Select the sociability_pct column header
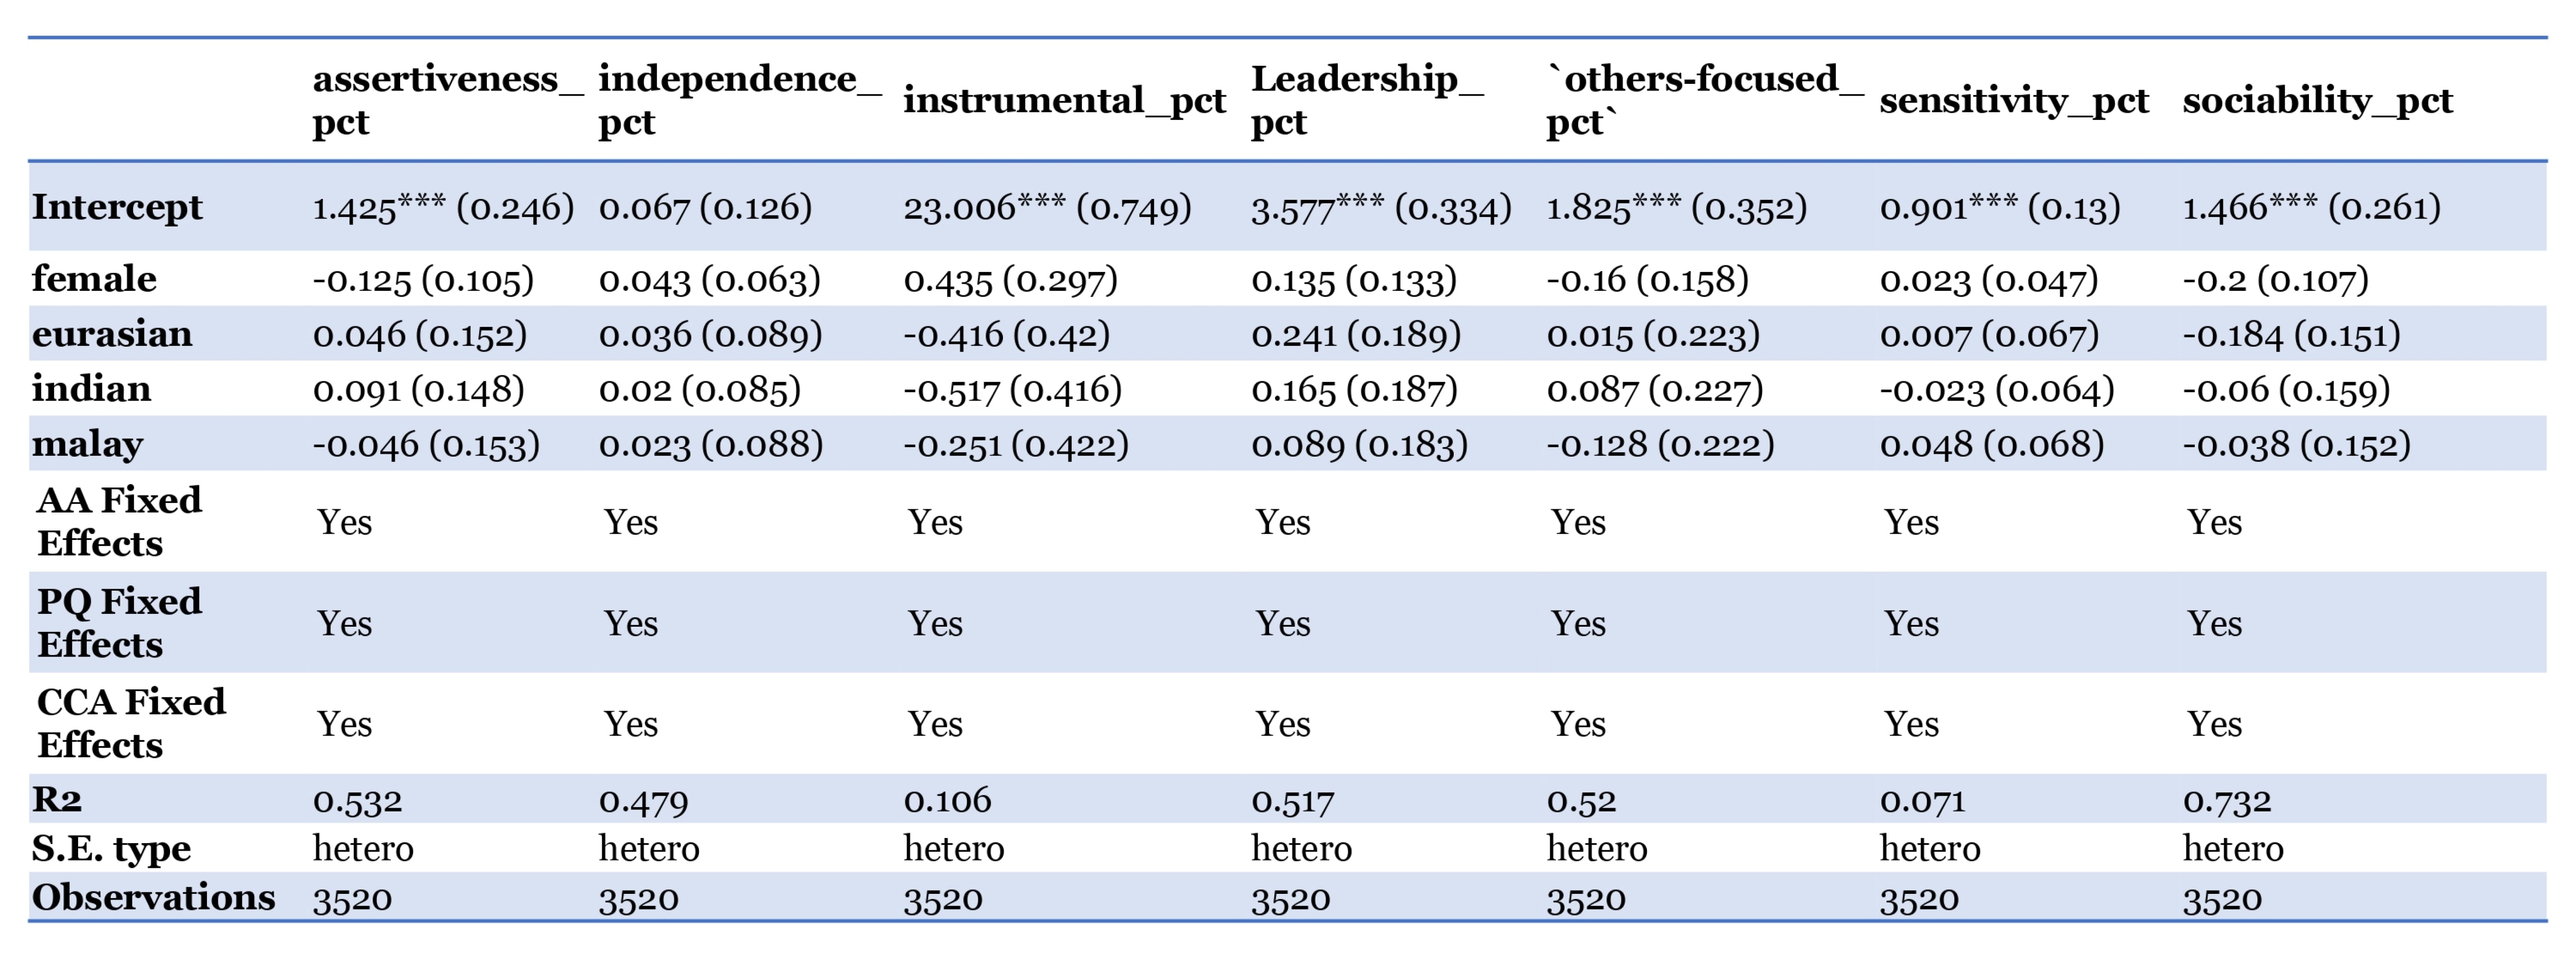The width and height of the screenshot is (2576, 972). 2317,100
